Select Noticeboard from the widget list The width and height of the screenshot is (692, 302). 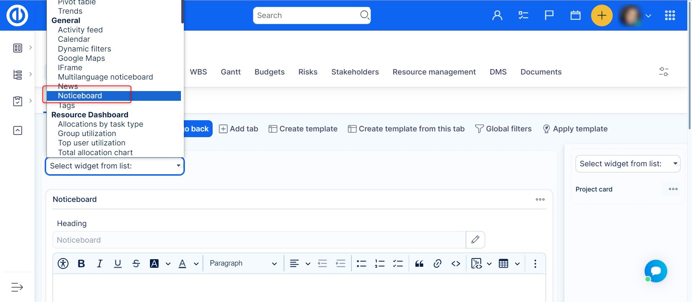(x=80, y=96)
